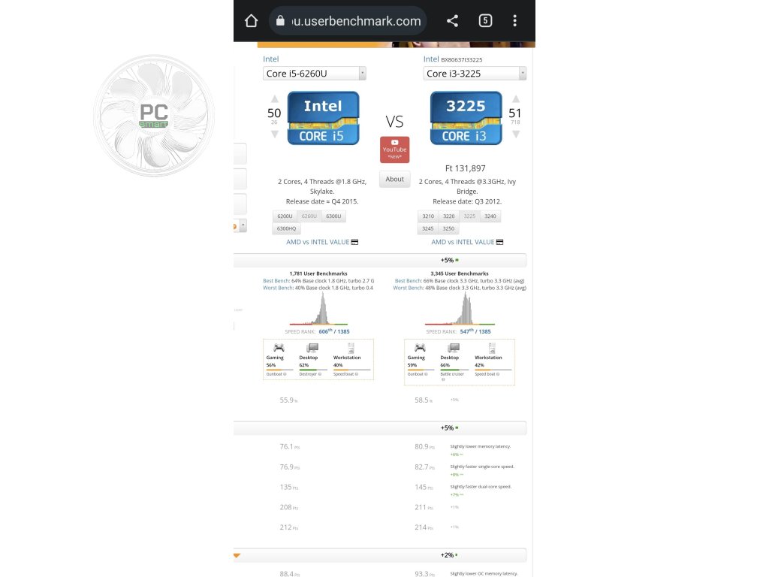Downvote the Core i5-6260U with down arrow
This screenshot has width=769, height=577.
275,134
